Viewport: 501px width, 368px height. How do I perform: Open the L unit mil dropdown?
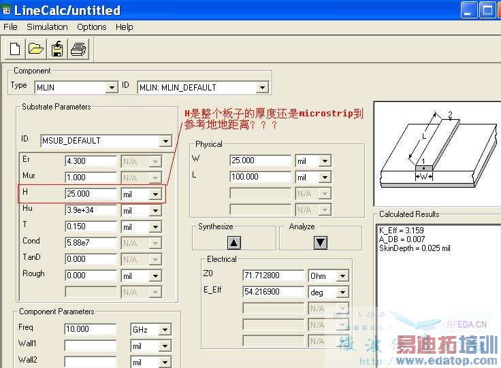[x=325, y=177]
